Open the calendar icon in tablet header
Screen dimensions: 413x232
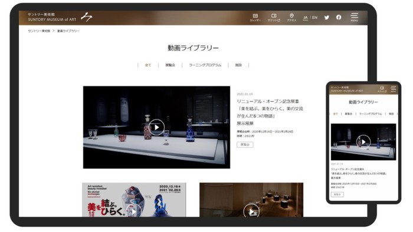(255, 17)
